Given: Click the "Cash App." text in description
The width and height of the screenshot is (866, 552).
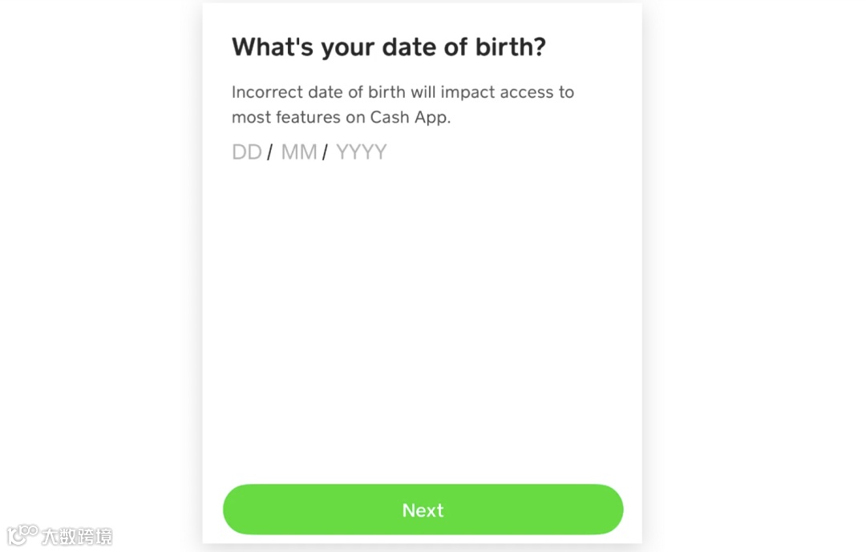Looking at the screenshot, I should pos(411,117).
